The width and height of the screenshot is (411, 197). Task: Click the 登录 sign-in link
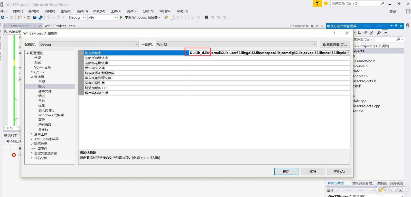point(393,12)
